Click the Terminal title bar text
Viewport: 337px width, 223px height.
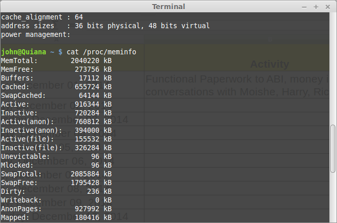pyautogui.click(x=168, y=7)
